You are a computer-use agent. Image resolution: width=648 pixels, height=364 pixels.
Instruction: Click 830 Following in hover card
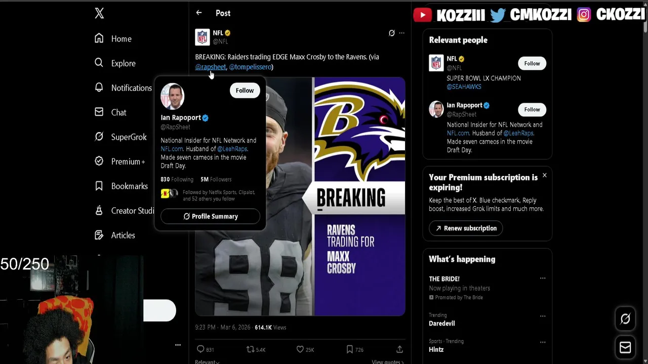177,179
